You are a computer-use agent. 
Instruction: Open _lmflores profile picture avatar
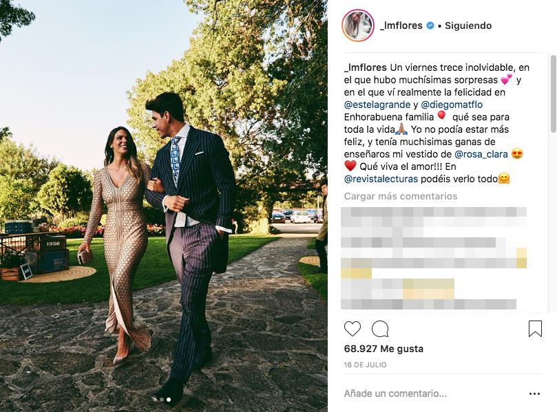[x=358, y=25]
